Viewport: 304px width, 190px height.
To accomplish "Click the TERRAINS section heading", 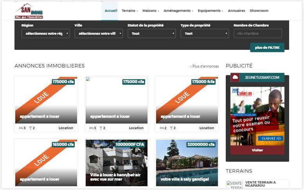I will pyautogui.click(x=239, y=171).
